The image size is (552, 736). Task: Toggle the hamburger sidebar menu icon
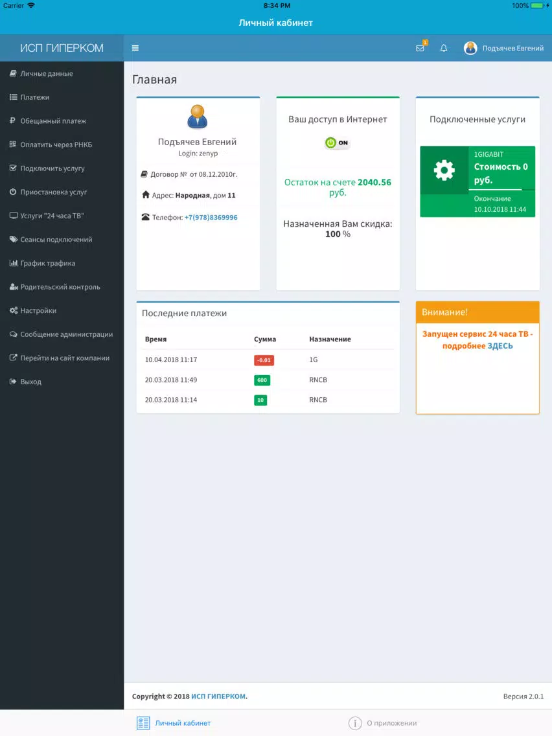[x=135, y=48]
